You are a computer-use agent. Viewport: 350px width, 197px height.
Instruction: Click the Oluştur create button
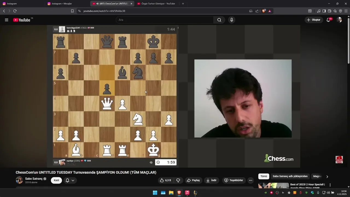pos(313,20)
